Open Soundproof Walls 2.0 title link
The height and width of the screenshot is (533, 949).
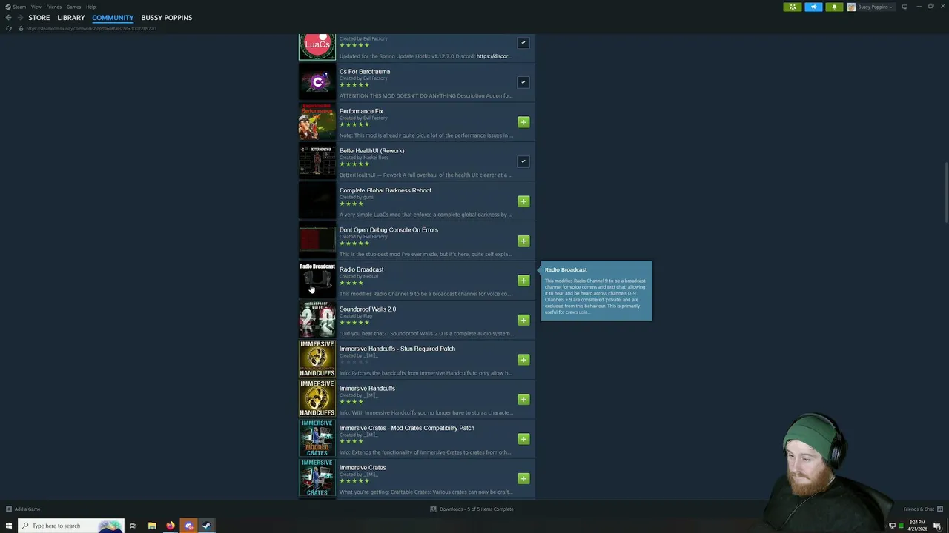pyautogui.click(x=368, y=309)
